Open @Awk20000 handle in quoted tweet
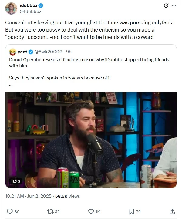Screen dimensions: 182x219 [x=48, y=52]
